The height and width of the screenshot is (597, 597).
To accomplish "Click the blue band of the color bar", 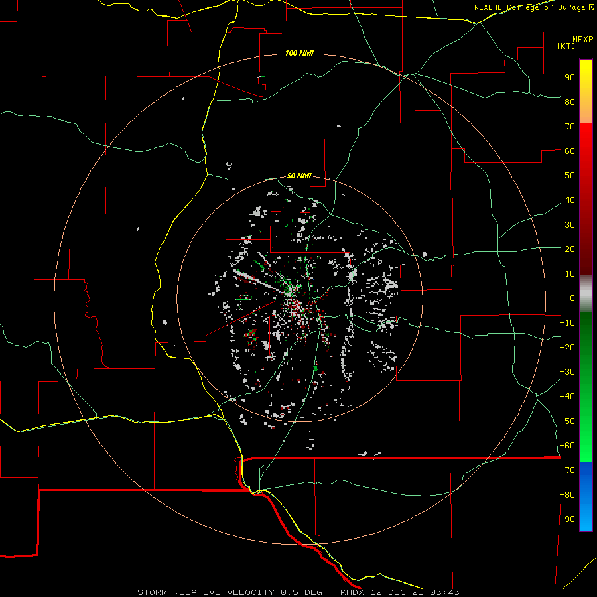I will [x=586, y=496].
